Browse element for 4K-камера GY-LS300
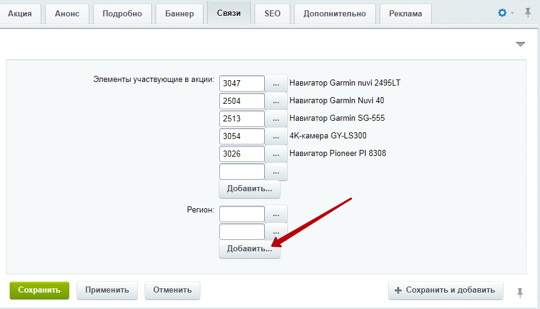This screenshot has height=309, width=540. (276, 136)
